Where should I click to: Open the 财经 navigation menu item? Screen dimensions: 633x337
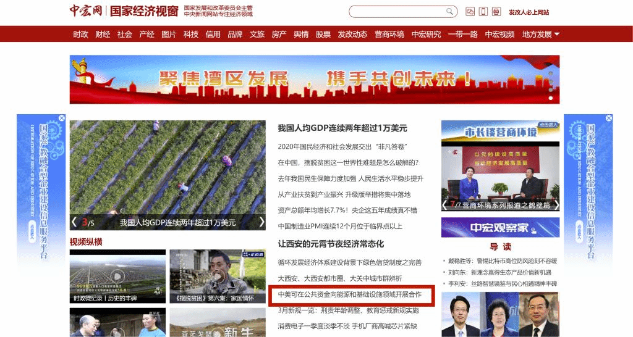[103, 34]
